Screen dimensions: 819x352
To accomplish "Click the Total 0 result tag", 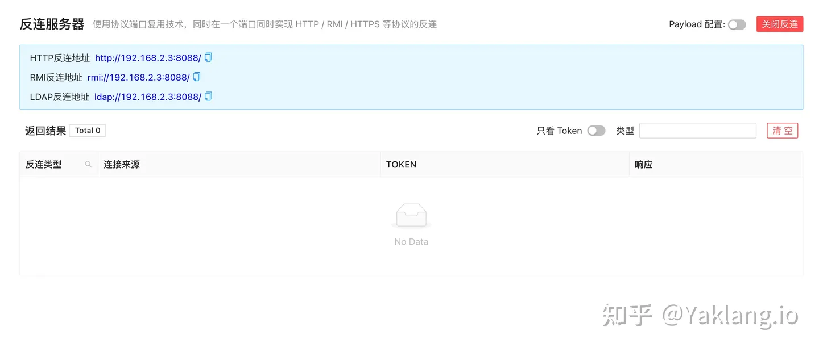I will (x=88, y=131).
